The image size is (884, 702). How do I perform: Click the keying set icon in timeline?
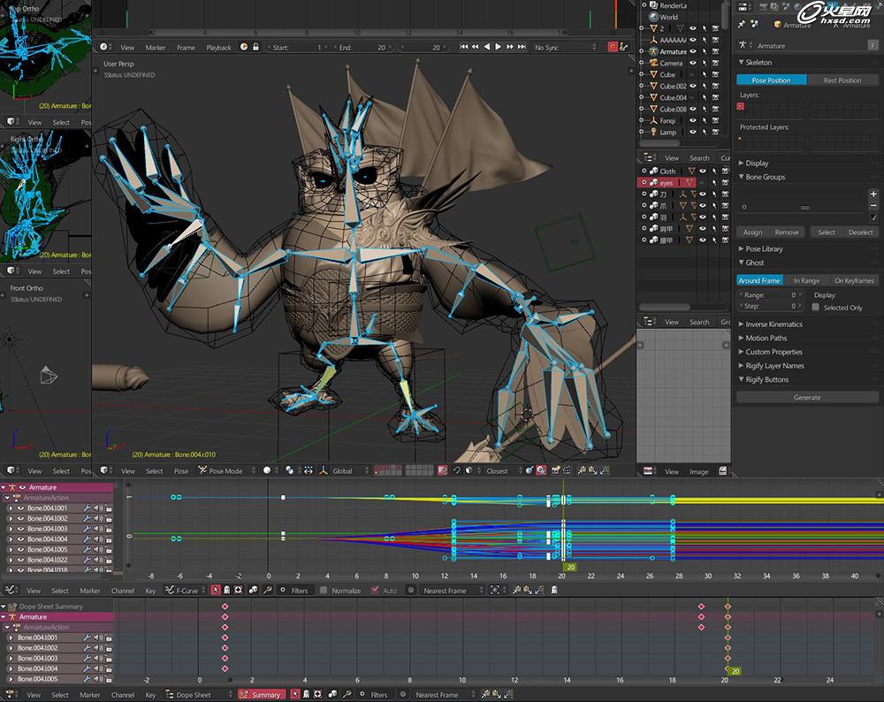[x=623, y=47]
